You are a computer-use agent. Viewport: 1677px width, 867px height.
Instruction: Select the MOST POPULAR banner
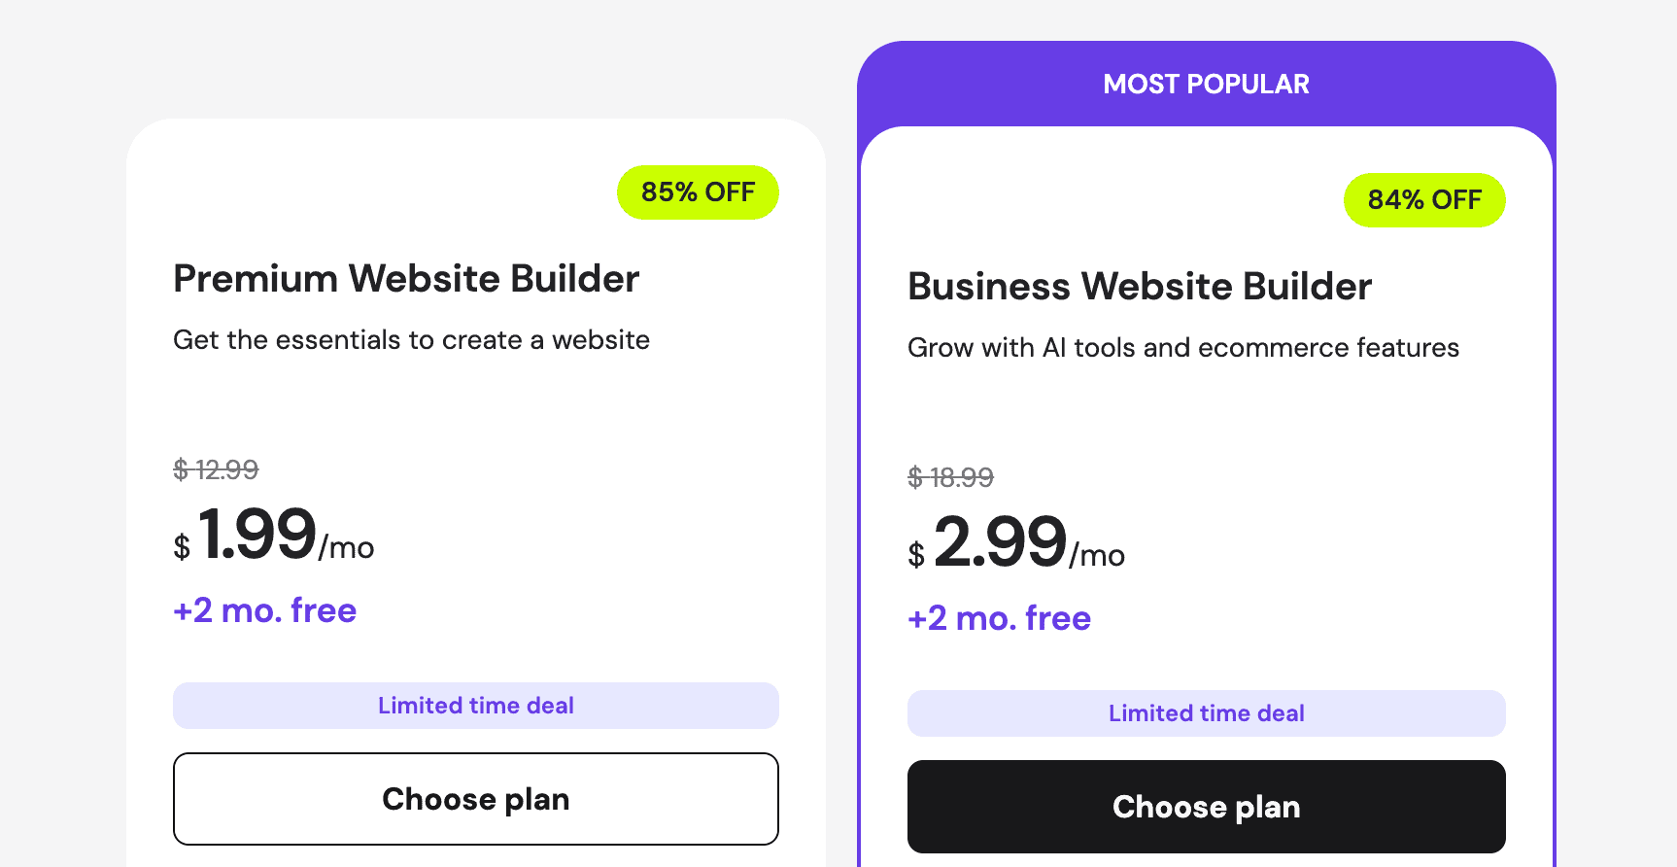pos(1206,84)
